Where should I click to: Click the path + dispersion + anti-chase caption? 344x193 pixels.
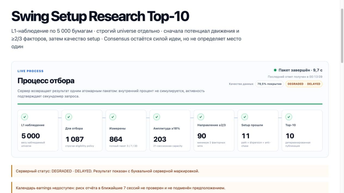tap(256, 144)
